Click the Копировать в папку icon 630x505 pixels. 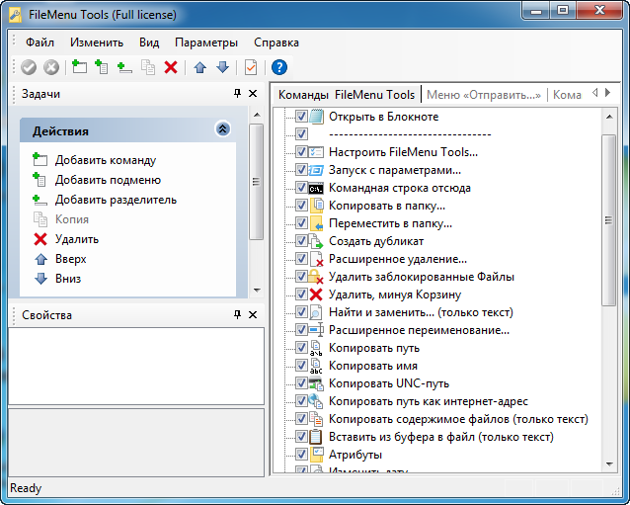pyautogui.click(x=317, y=206)
